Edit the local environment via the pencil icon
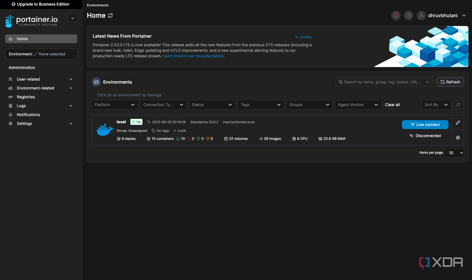The image size is (472, 280). (x=458, y=123)
